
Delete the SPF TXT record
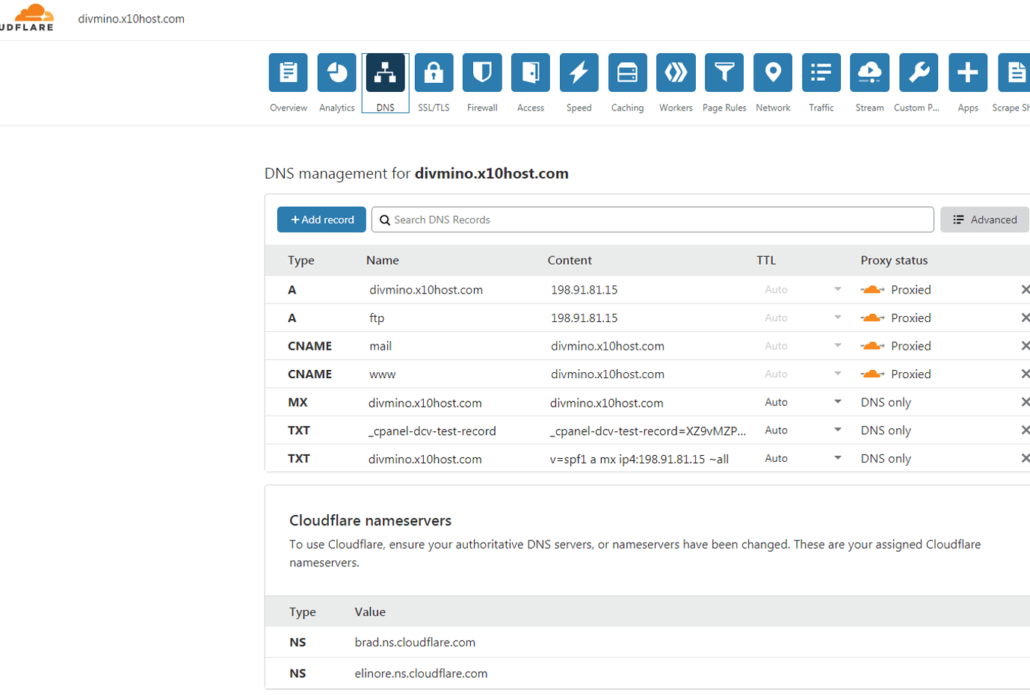tap(1025, 458)
